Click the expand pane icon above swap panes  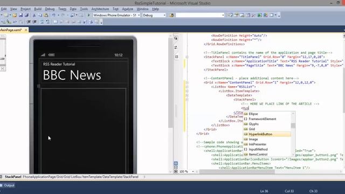pos(176,38)
